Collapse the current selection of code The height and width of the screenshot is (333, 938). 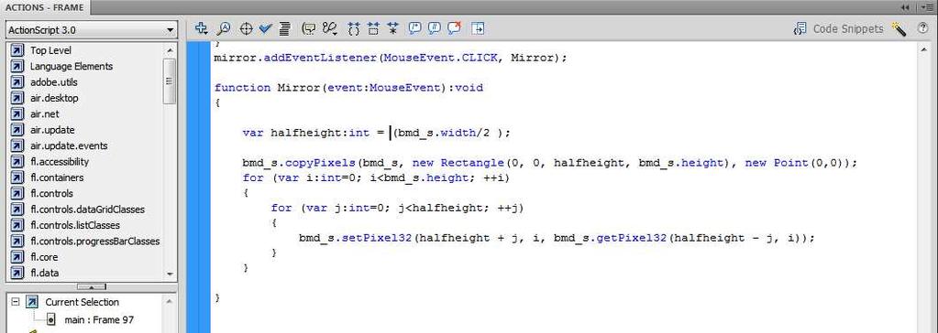(x=373, y=28)
